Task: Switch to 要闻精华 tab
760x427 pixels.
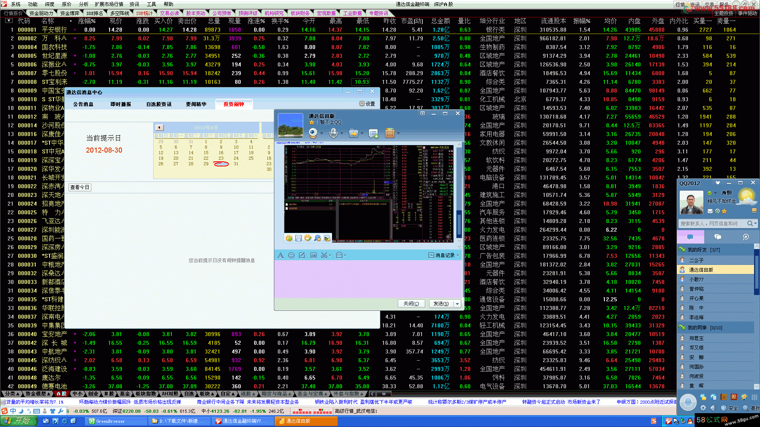Action: coord(196,104)
